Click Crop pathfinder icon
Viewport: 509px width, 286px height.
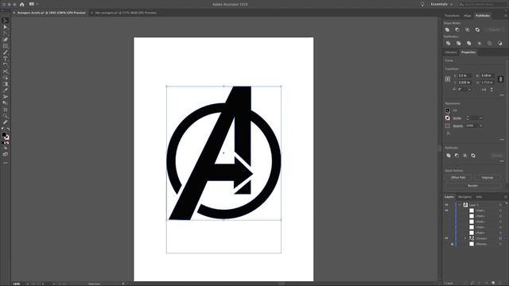pyautogui.click(x=479, y=43)
